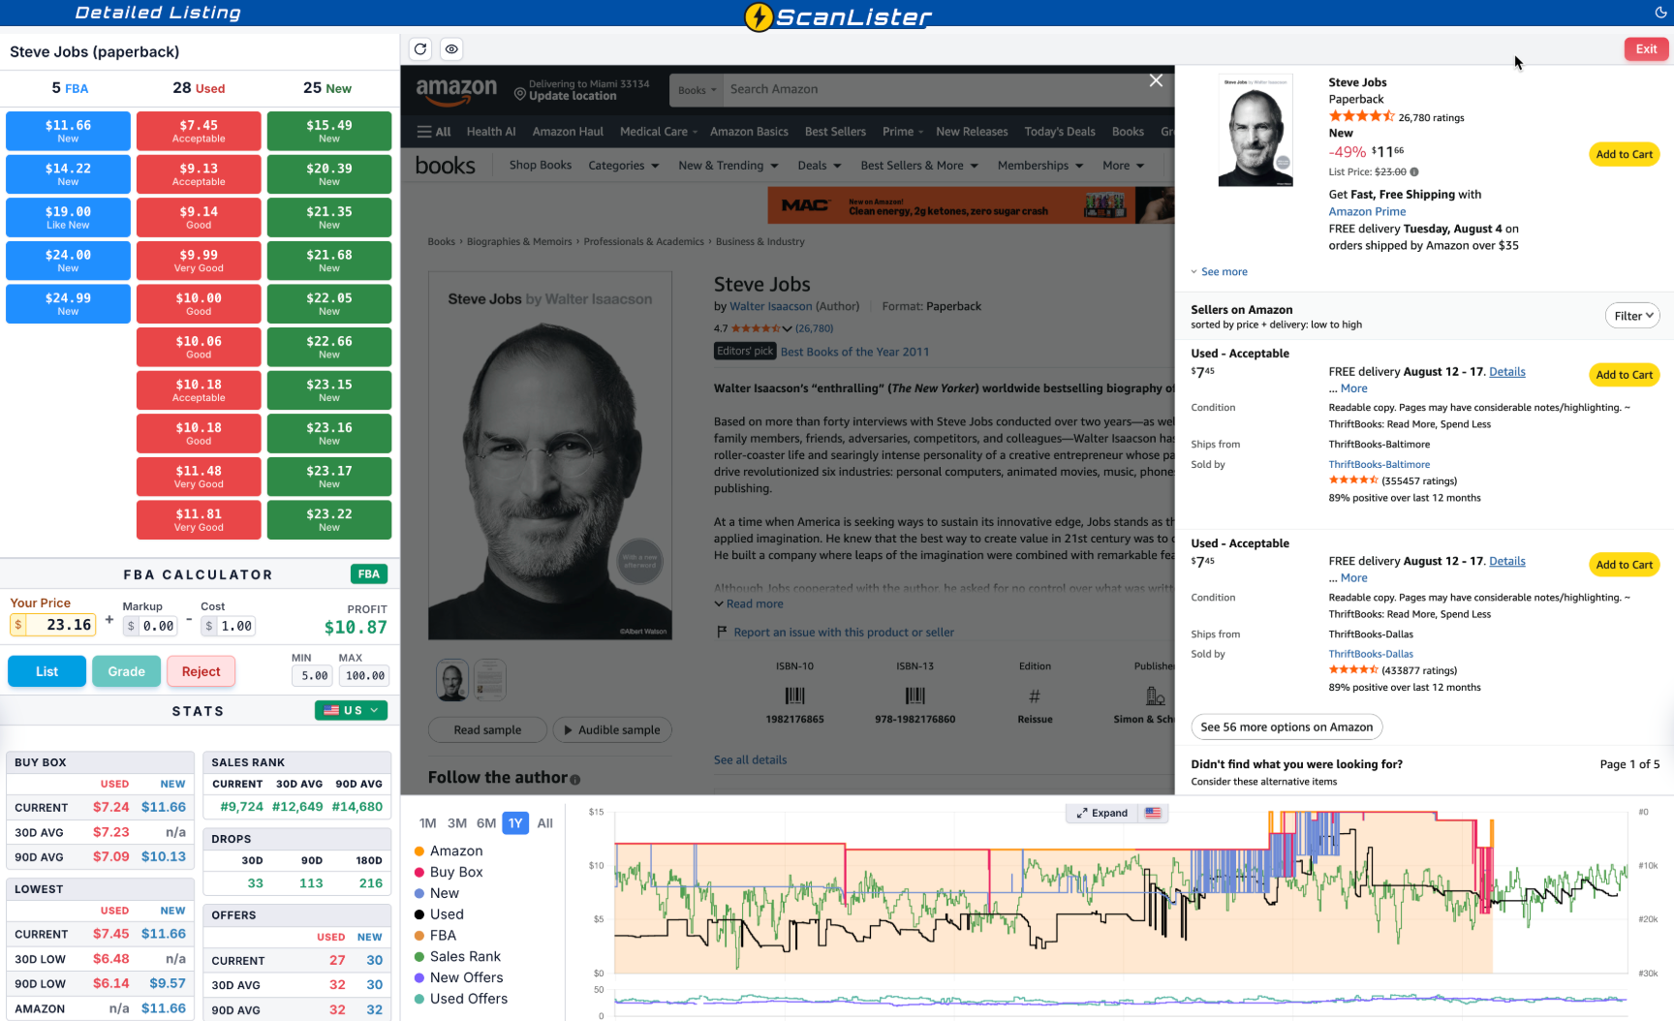Open Today's Deals nav item

point(1060,132)
